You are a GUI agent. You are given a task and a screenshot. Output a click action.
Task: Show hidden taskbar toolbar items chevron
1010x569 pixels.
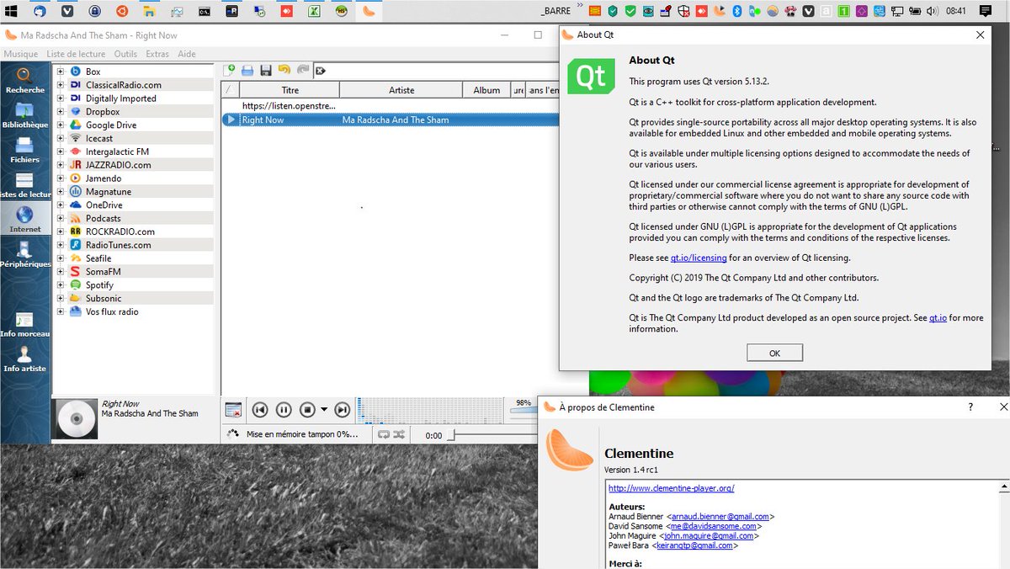(579, 6)
